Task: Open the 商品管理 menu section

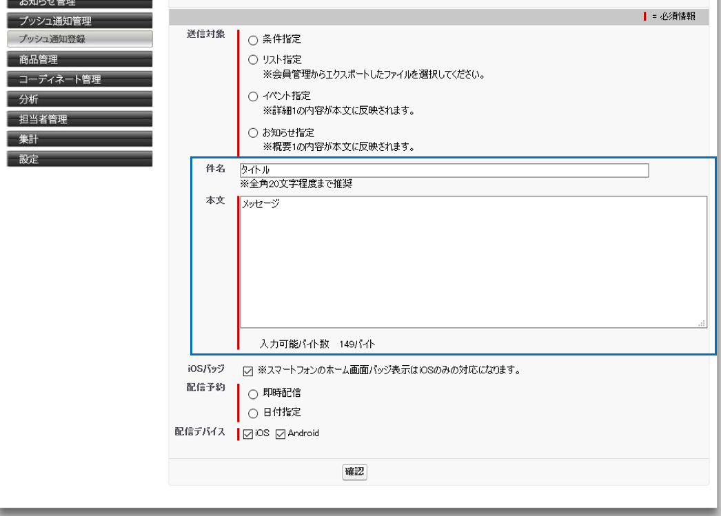Action: click(x=79, y=60)
